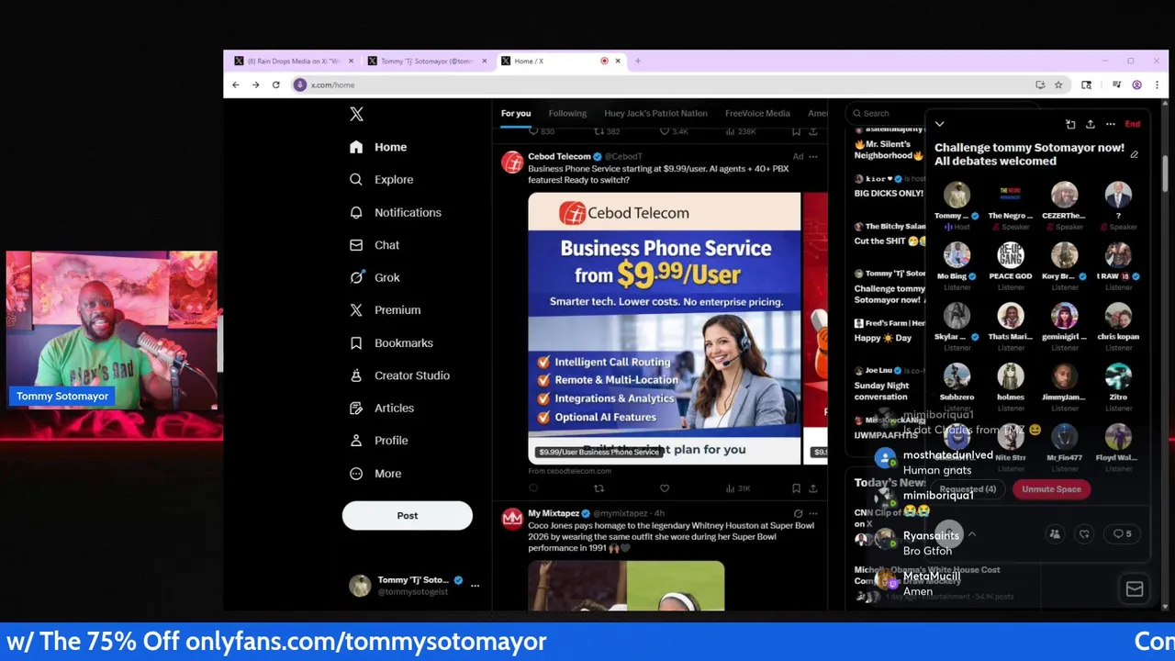Screen dimensions: 1175x661
Task: Bookmark this page with the star icon
Action: [1058, 84]
